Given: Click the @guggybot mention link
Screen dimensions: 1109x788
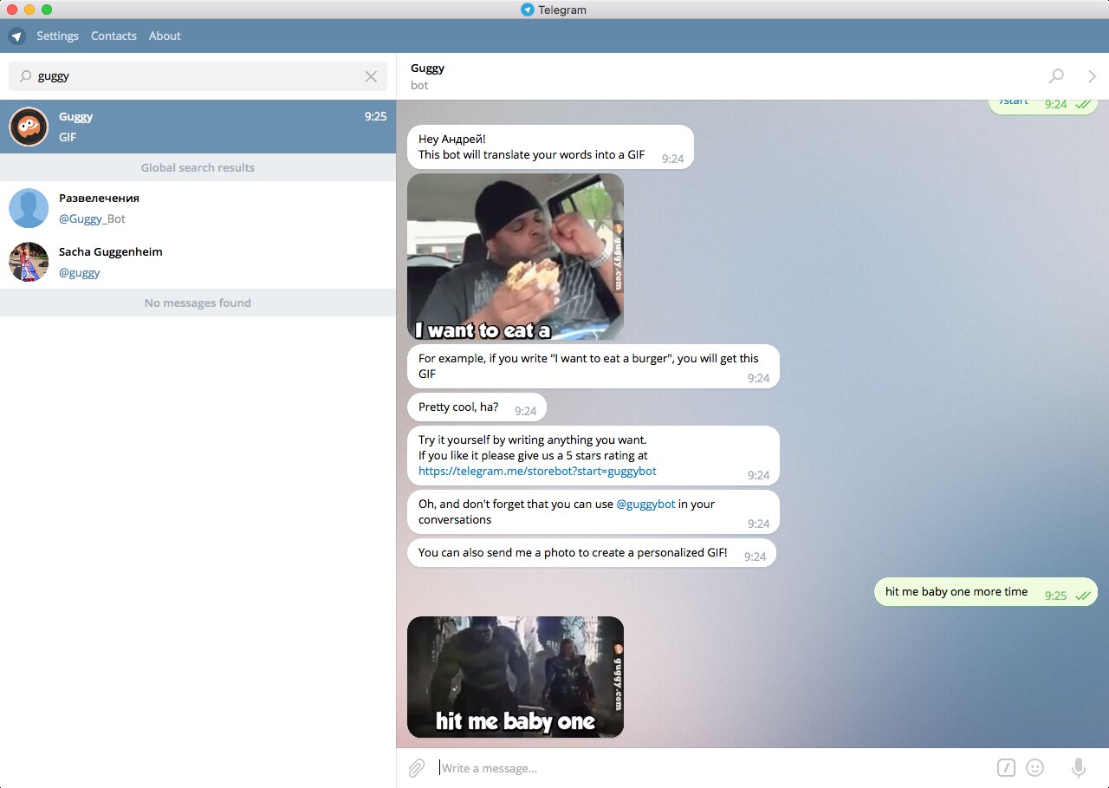Looking at the screenshot, I should tap(645, 504).
